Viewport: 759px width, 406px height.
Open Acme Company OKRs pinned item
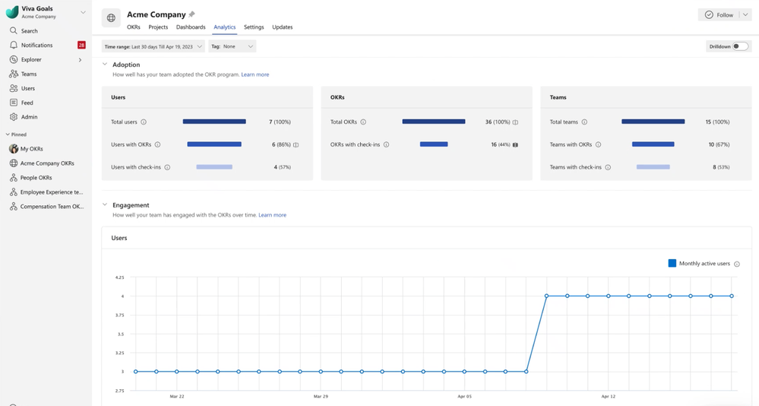coord(47,163)
